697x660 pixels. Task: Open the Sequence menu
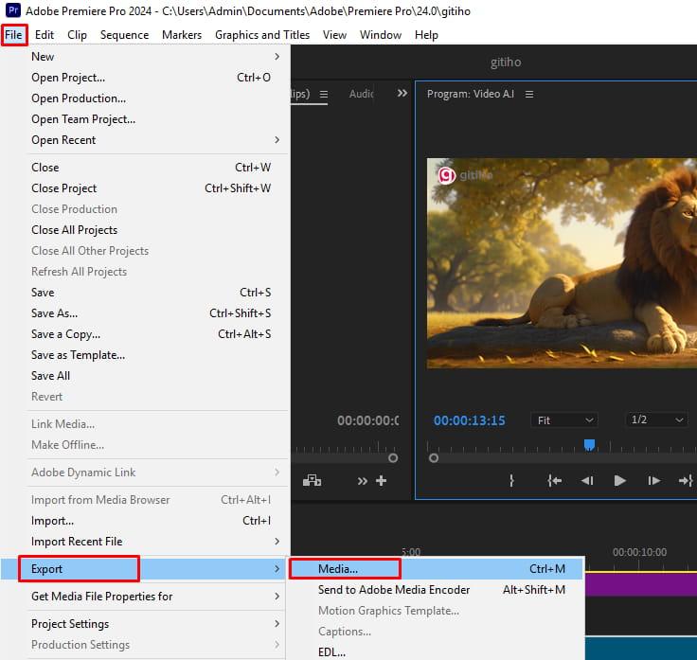[124, 35]
